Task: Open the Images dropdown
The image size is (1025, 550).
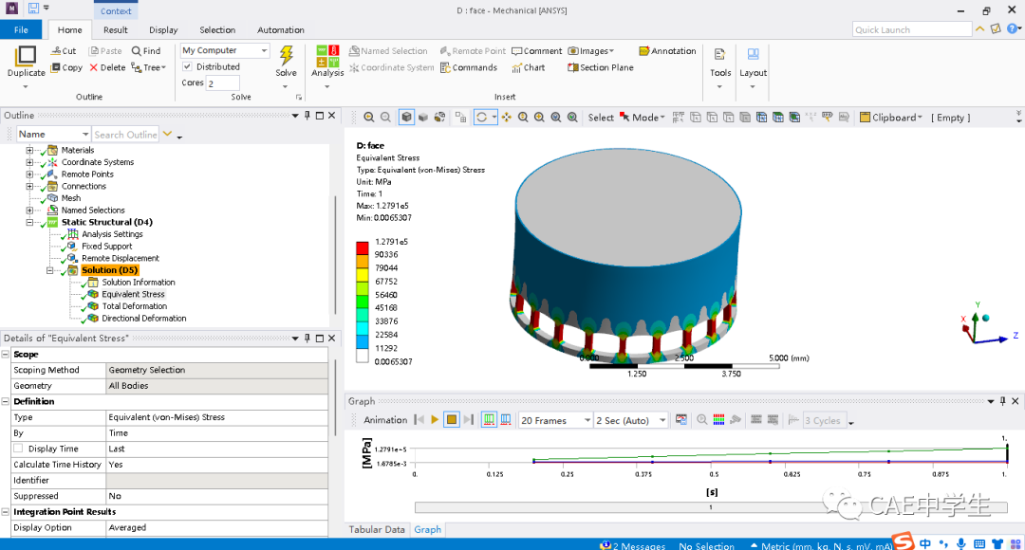Action: tap(591, 51)
